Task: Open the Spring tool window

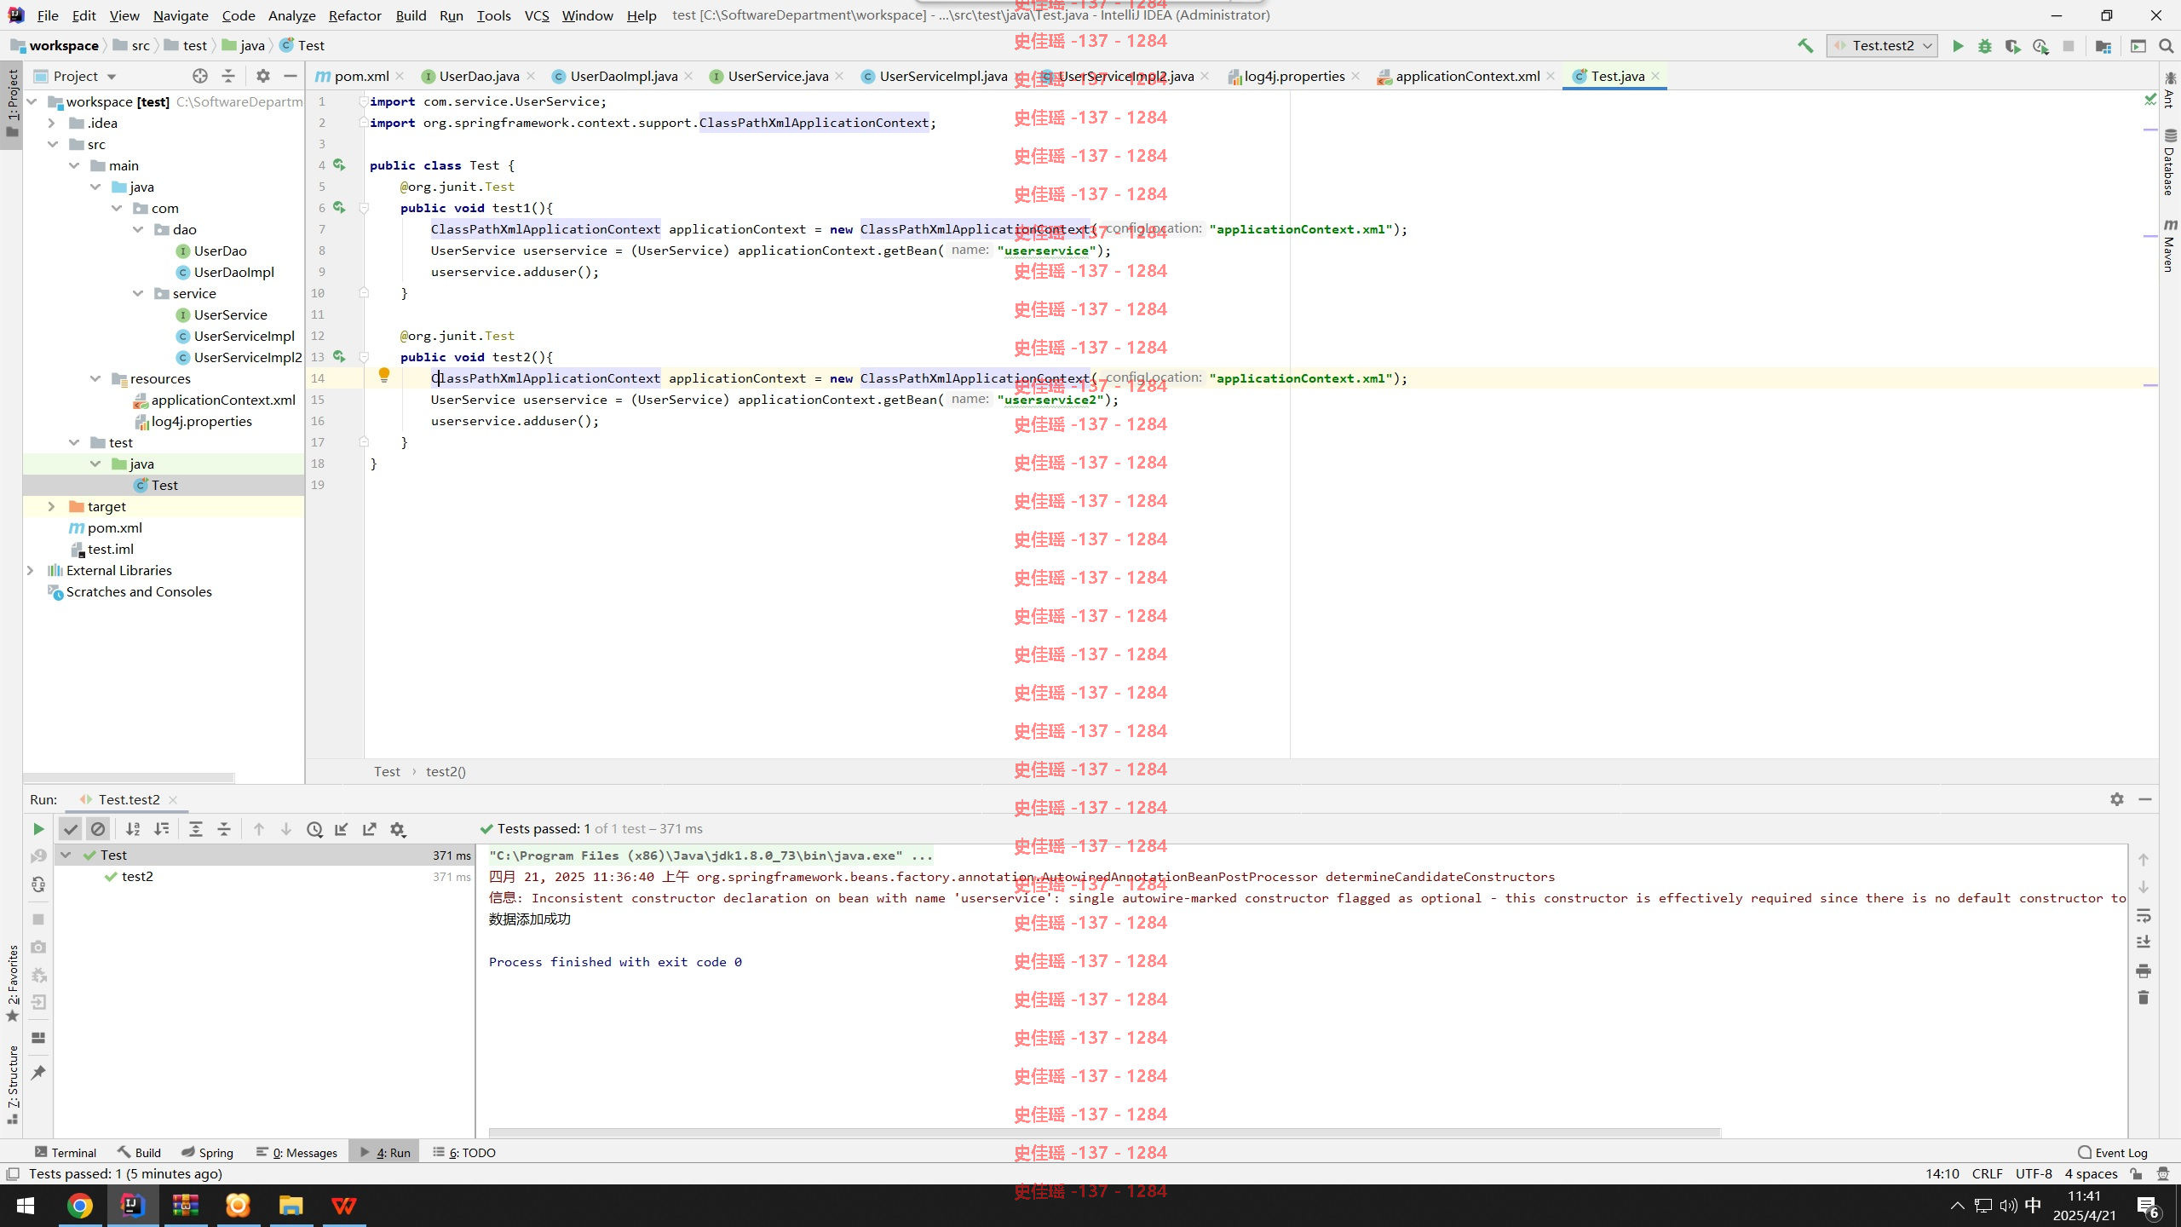Action: tap(207, 1152)
